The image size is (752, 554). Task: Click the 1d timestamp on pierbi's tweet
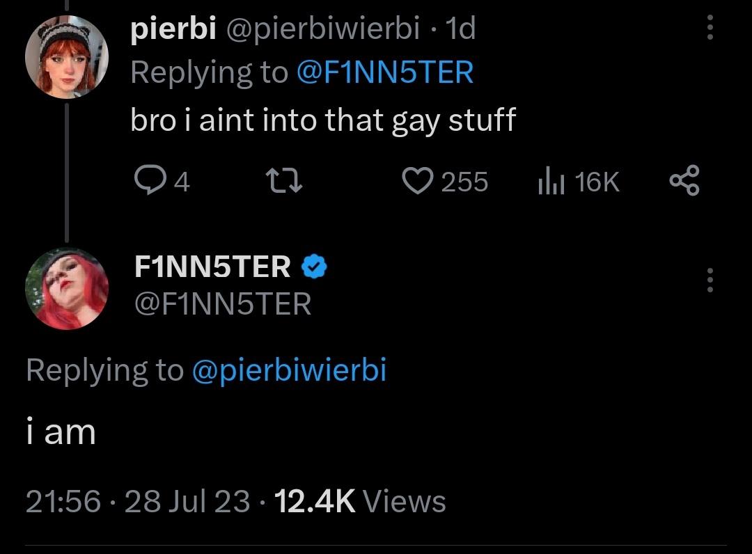coord(460,29)
